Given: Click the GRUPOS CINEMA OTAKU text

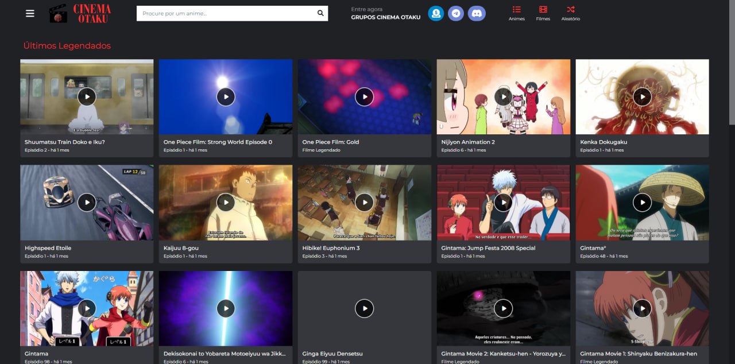Looking at the screenshot, I should tap(386, 17).
